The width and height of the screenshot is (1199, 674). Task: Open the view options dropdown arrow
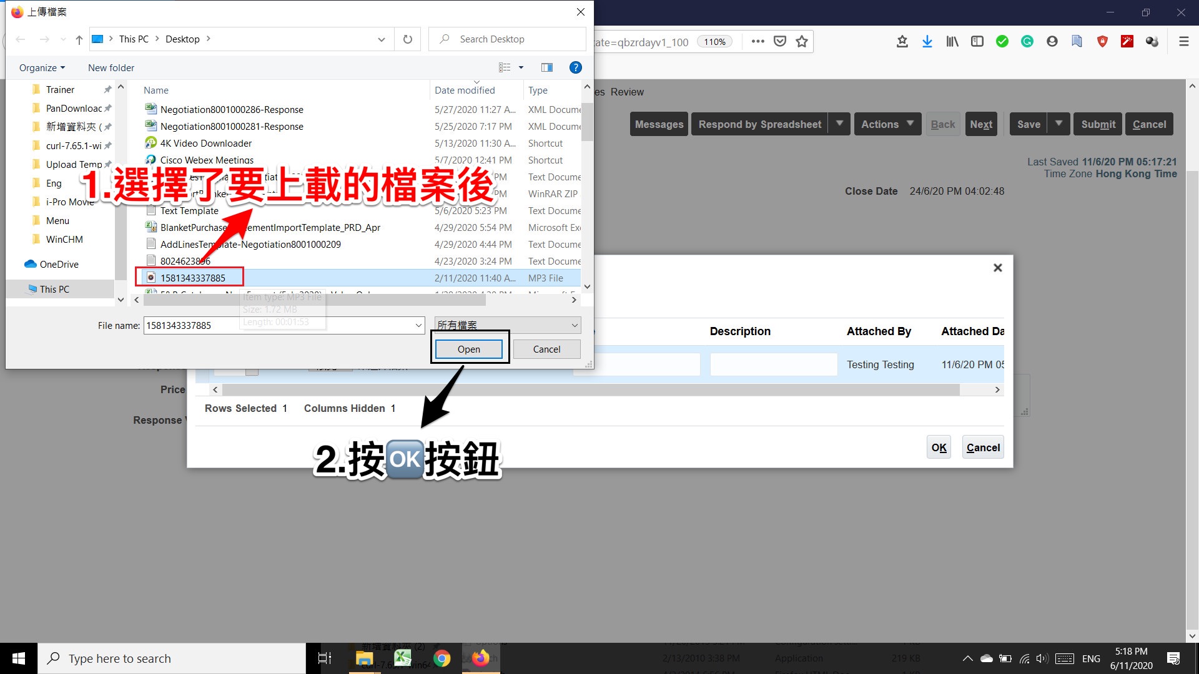521,67
